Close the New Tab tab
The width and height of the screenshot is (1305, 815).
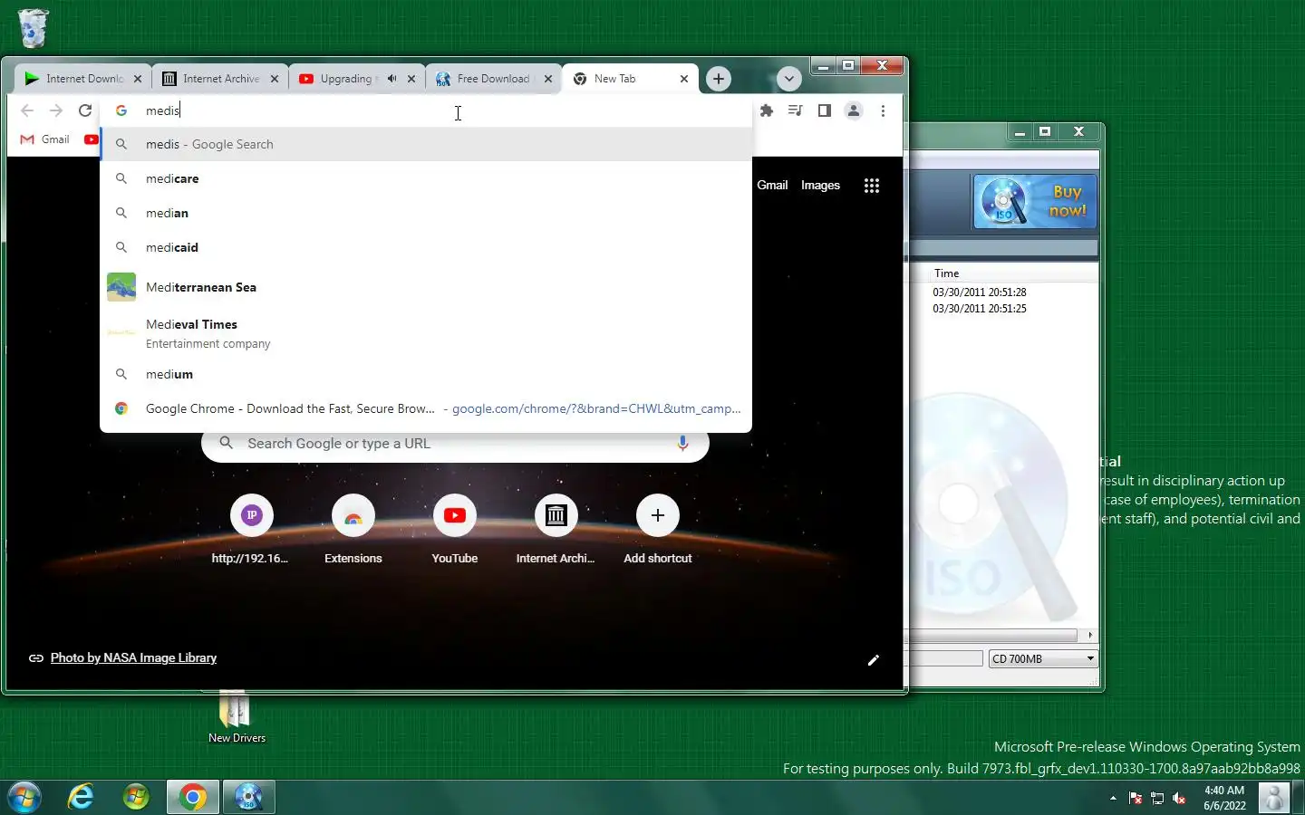pos(684,79)
